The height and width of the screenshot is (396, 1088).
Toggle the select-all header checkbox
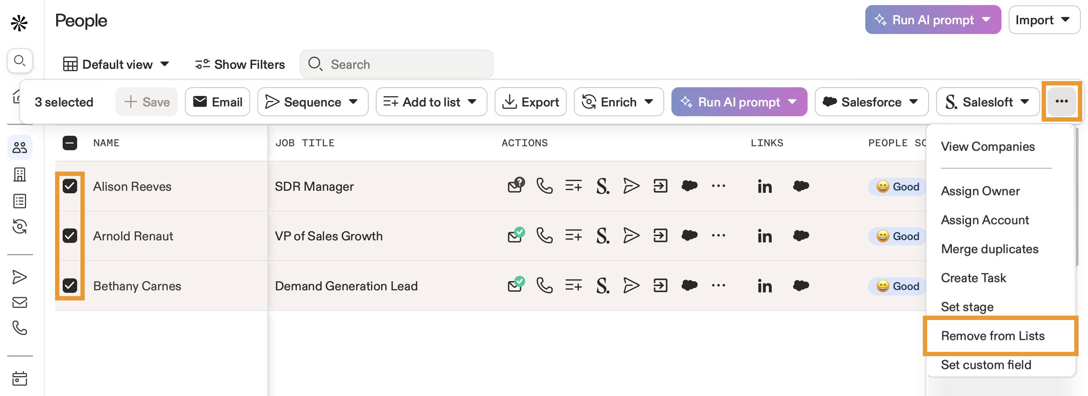70,143
